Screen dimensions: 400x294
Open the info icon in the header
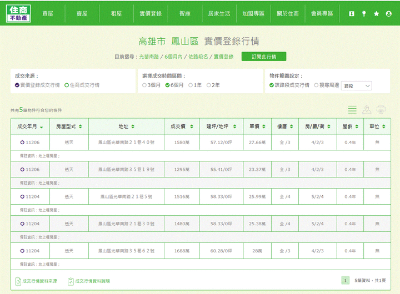[352, 14]
